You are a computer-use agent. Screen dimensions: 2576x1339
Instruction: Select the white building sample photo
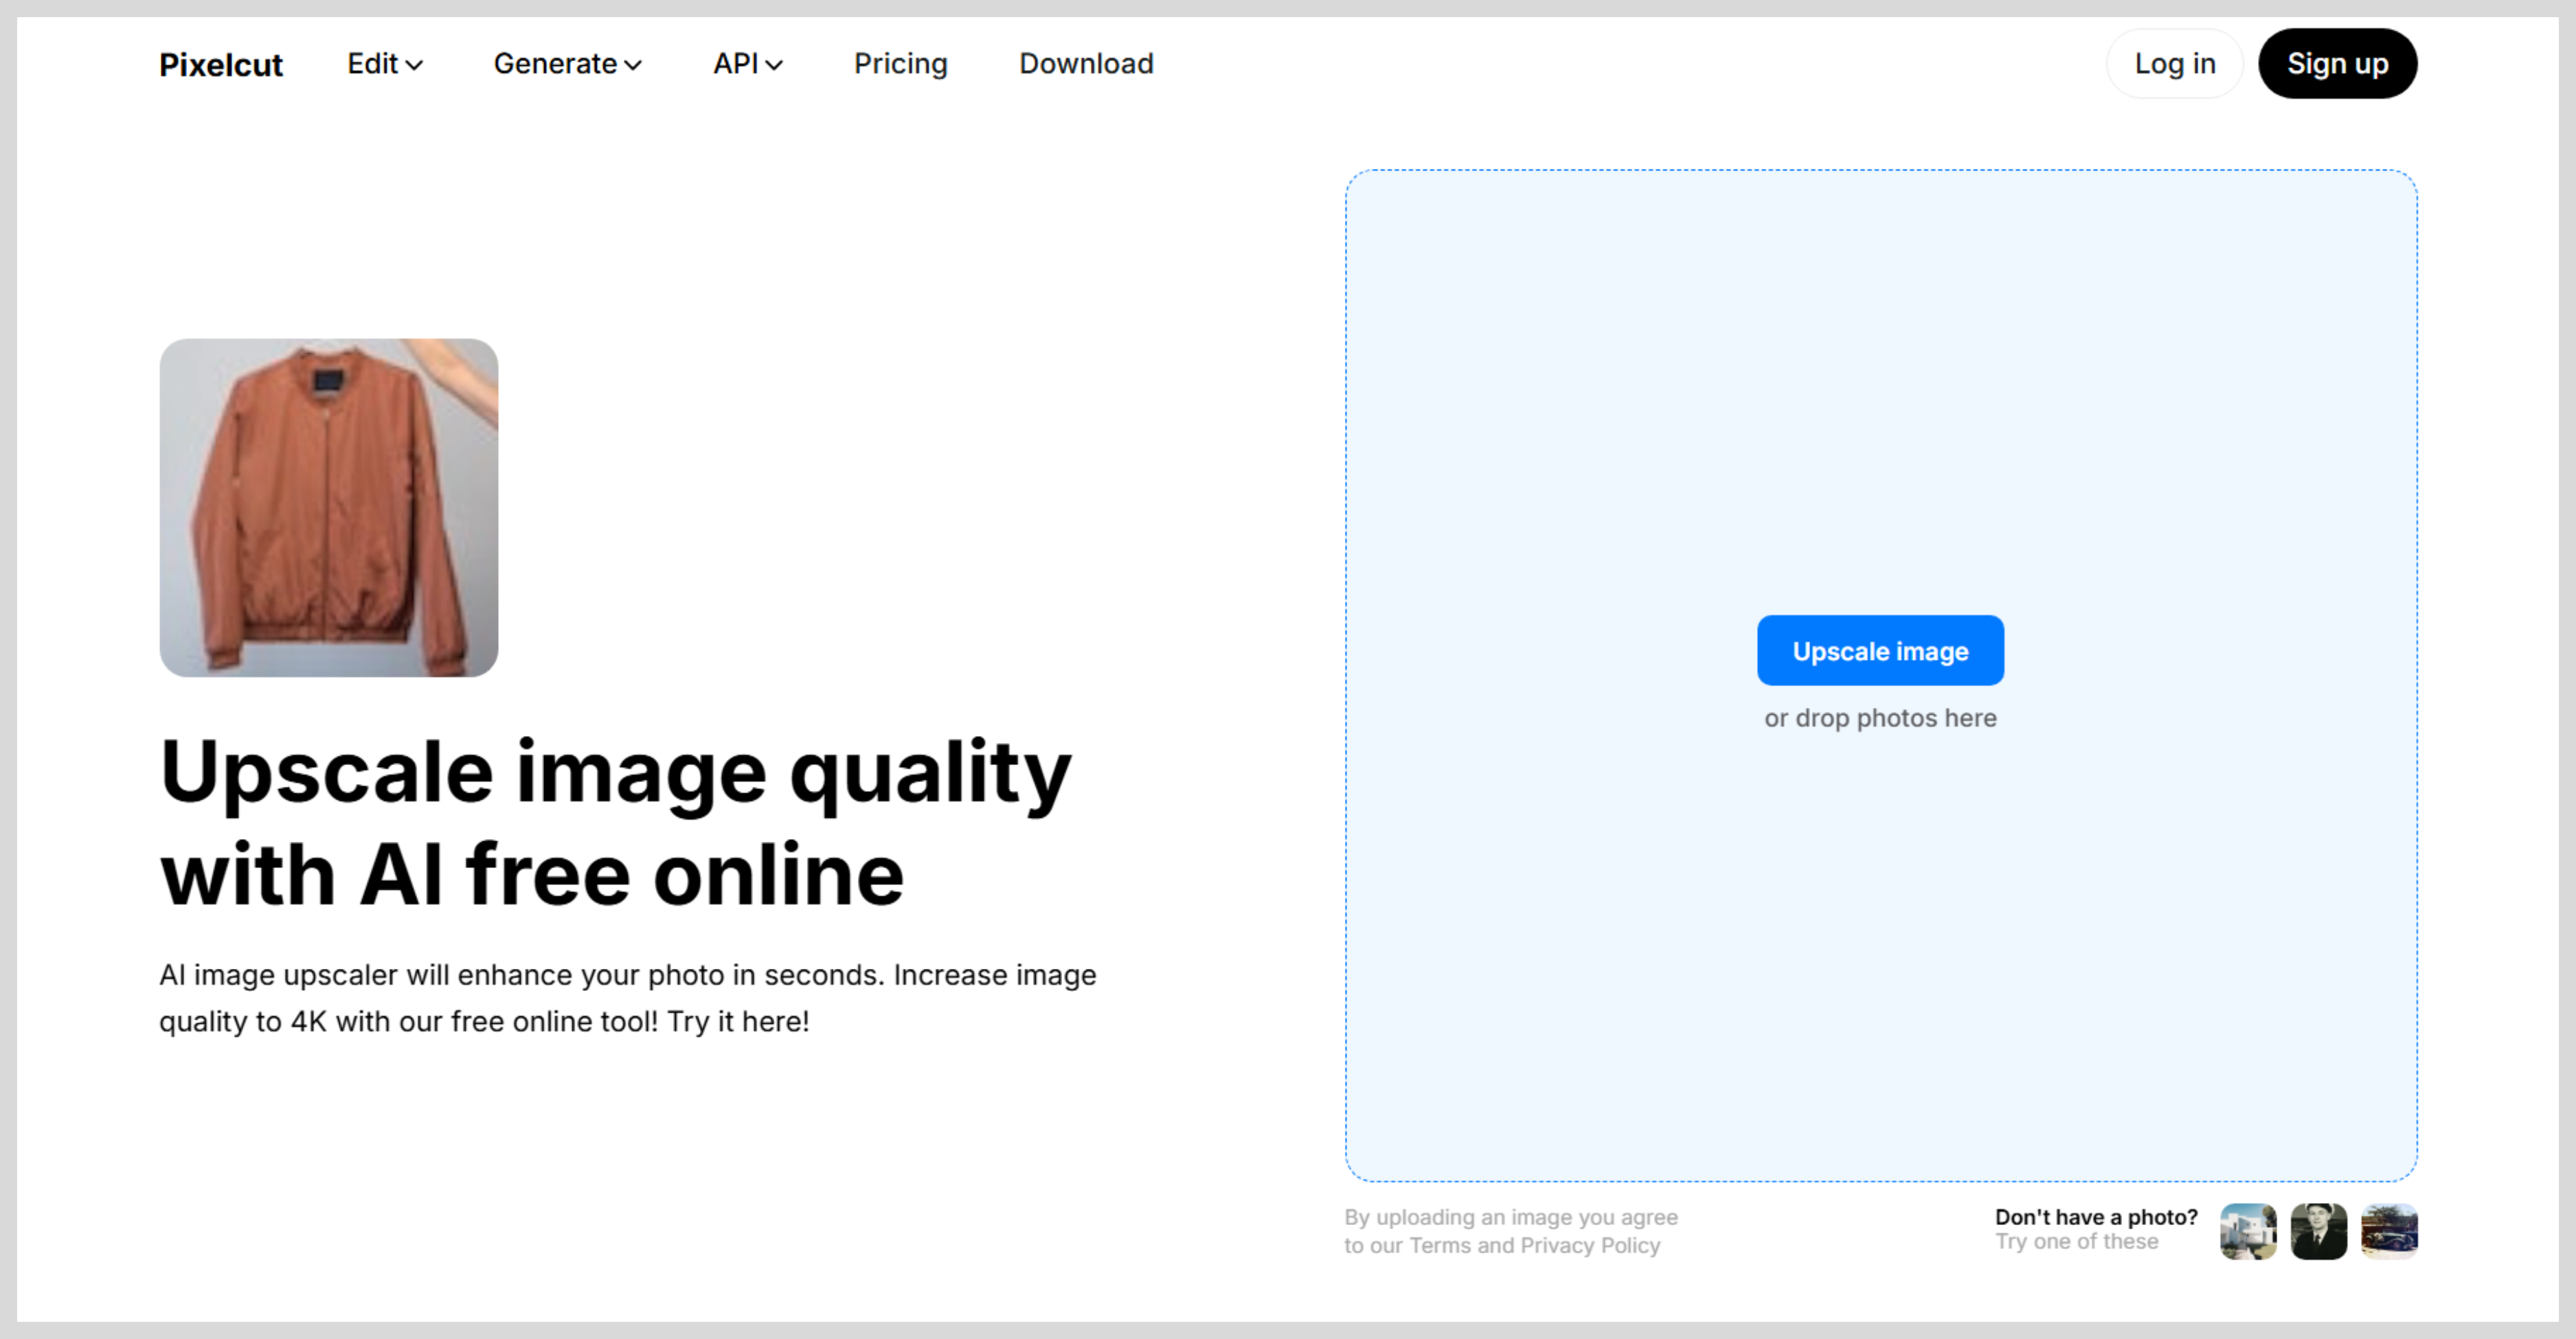[x=2248, y=1231]
